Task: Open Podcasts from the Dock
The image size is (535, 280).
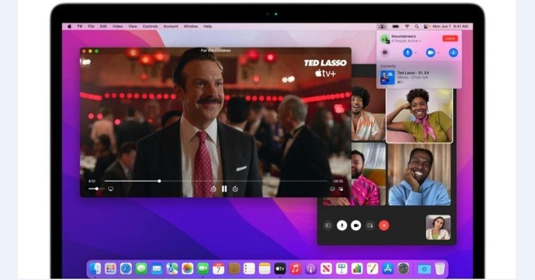Action: click(310, 269)
